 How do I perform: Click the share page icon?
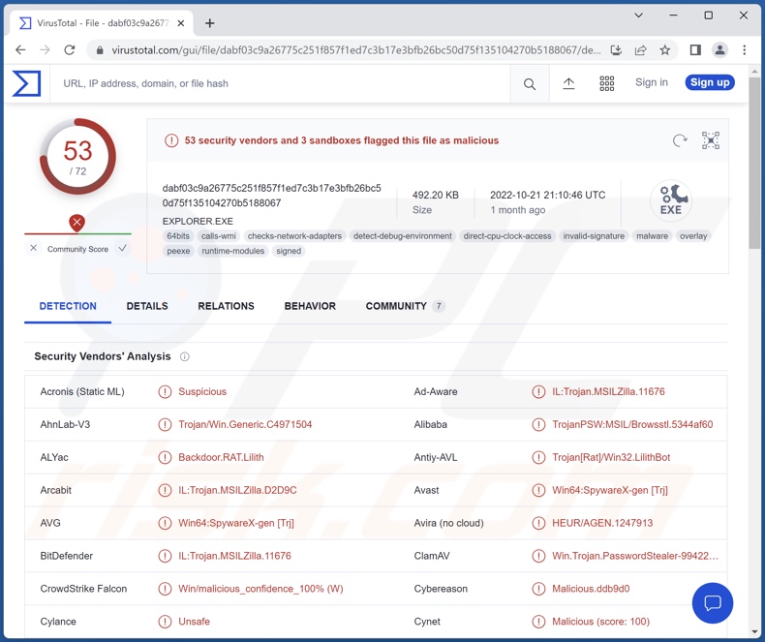(640, 49)
